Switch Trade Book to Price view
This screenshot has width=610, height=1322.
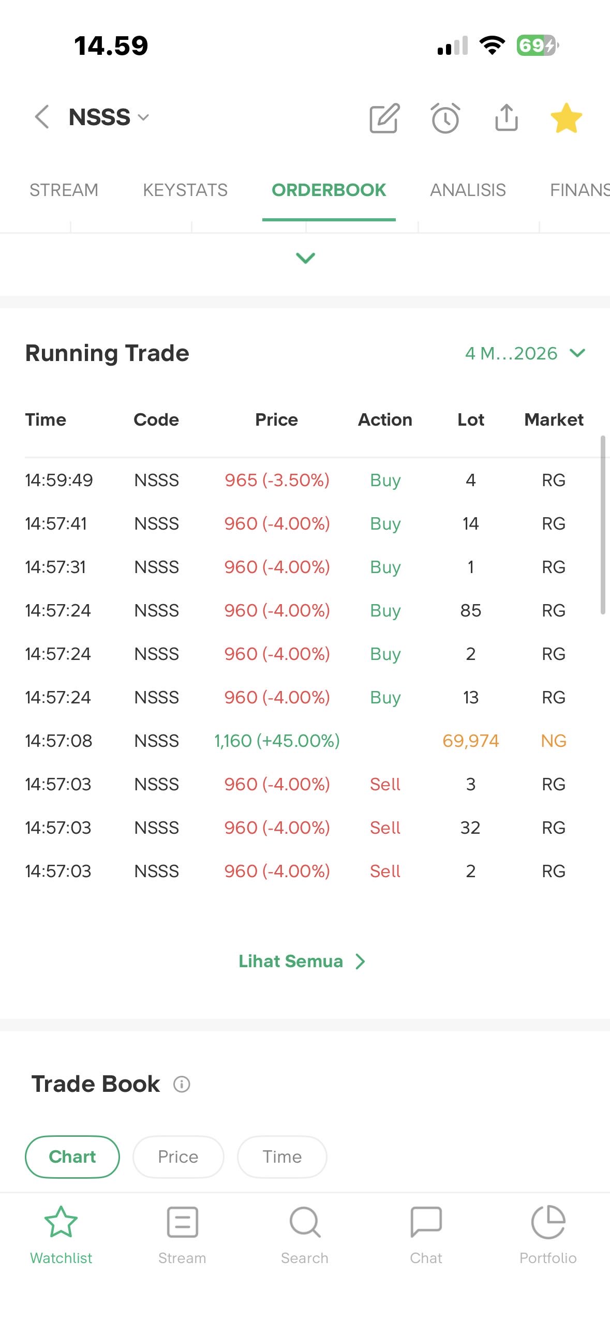178,1156
